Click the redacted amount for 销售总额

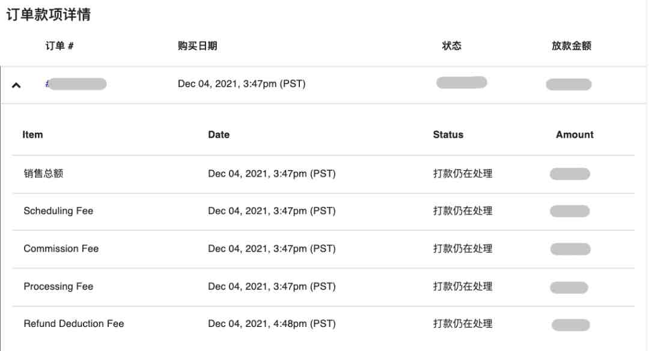tap(570, 174)
